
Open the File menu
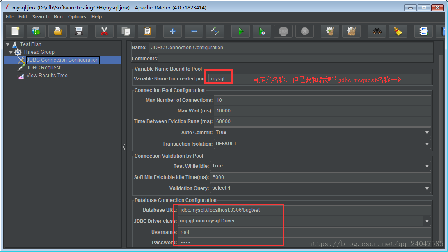(9, 17)
